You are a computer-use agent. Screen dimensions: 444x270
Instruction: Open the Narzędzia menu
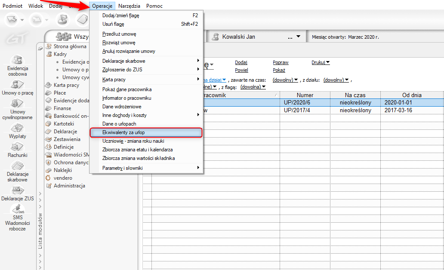tap(129, 6)
